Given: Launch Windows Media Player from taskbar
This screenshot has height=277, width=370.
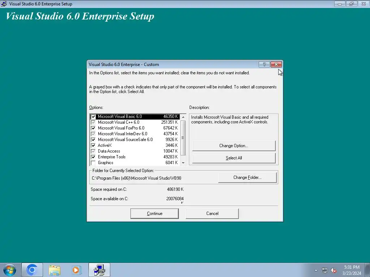Looking at the screenshot, I should coord(77,270).
